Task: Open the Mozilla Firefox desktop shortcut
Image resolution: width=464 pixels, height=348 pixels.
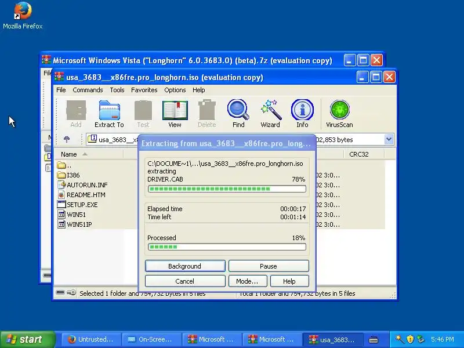Action: [x=23, y=16]
